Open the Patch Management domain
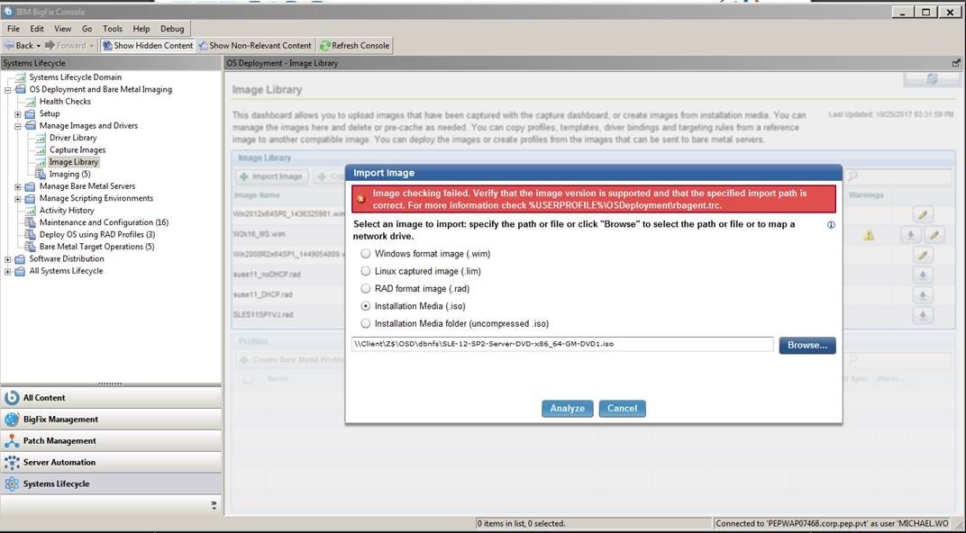 click(x=59, y=441)
